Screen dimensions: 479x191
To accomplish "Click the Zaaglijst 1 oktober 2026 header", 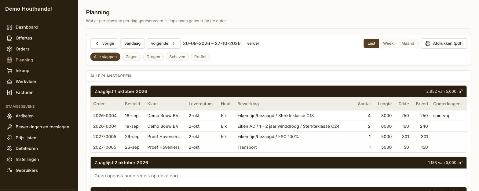I will coord(278,92).
